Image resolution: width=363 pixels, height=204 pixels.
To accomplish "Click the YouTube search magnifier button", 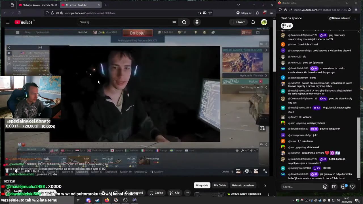I will point(184,22).
